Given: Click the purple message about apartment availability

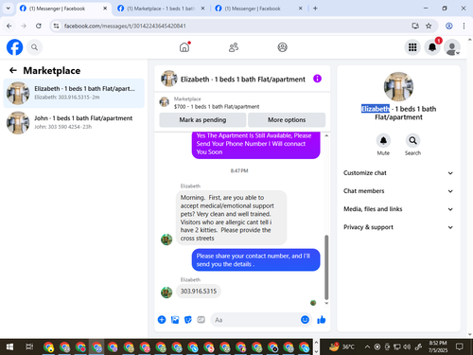Looking at the screenshot, I should [255, 145].
